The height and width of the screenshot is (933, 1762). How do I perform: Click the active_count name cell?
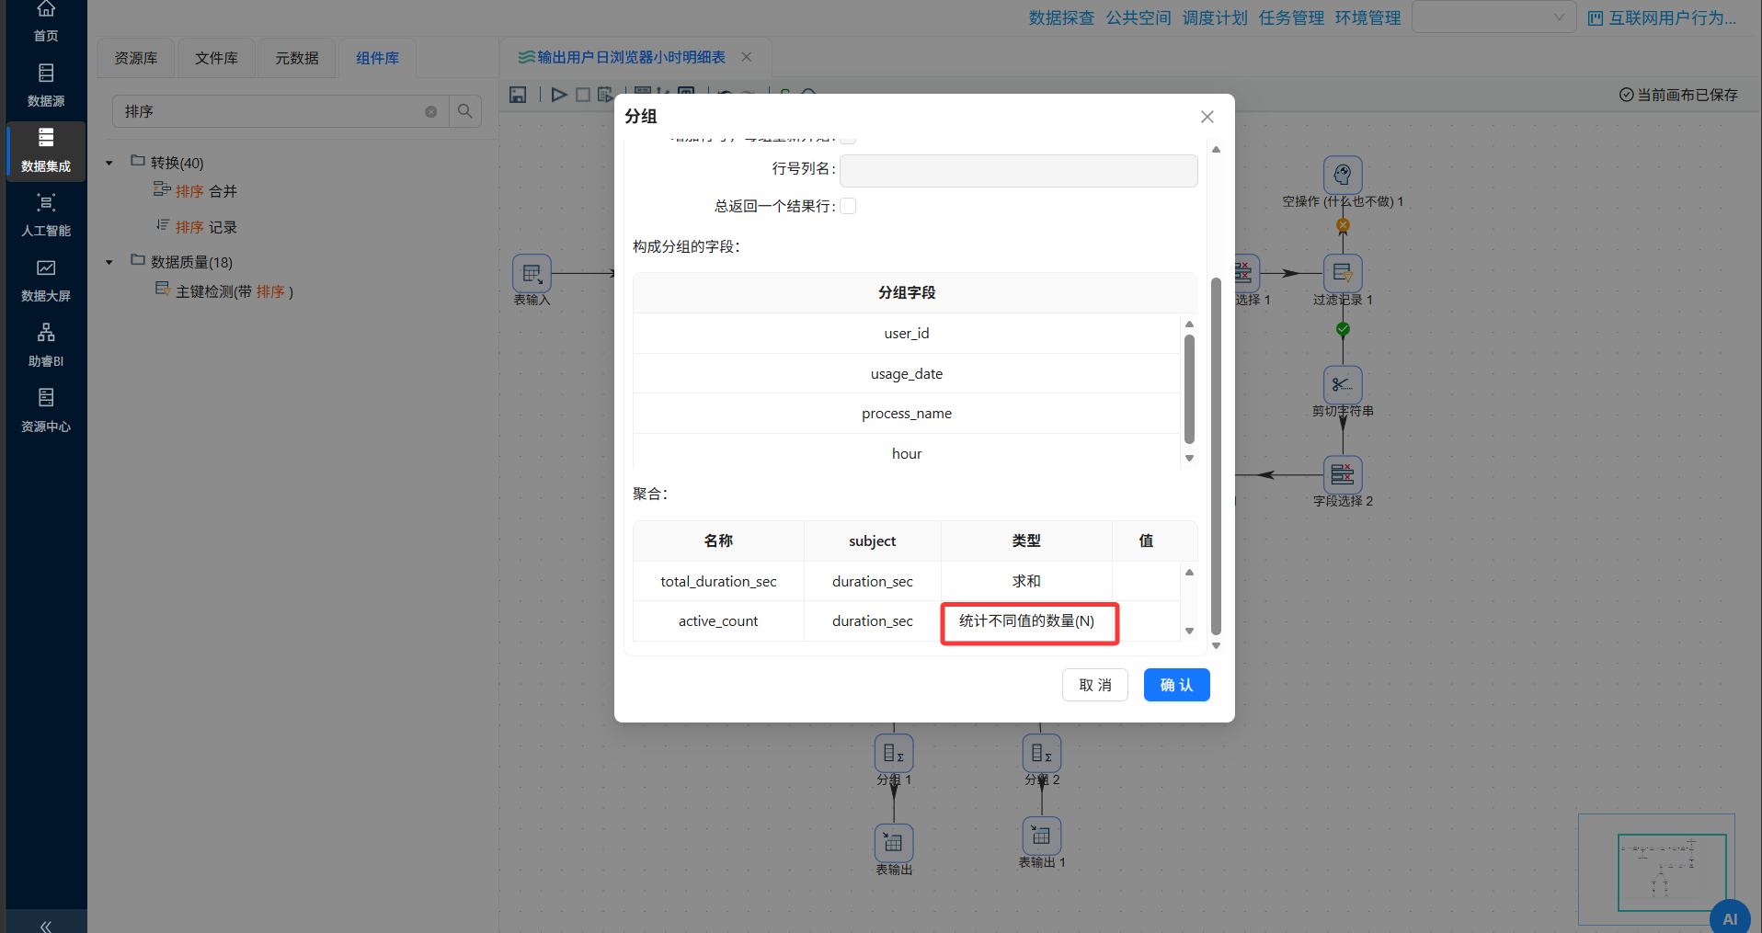(x=718, y=620)
